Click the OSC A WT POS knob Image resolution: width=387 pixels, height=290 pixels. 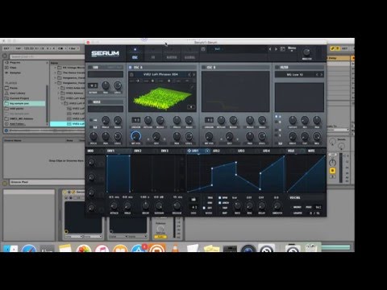(135, 136)
